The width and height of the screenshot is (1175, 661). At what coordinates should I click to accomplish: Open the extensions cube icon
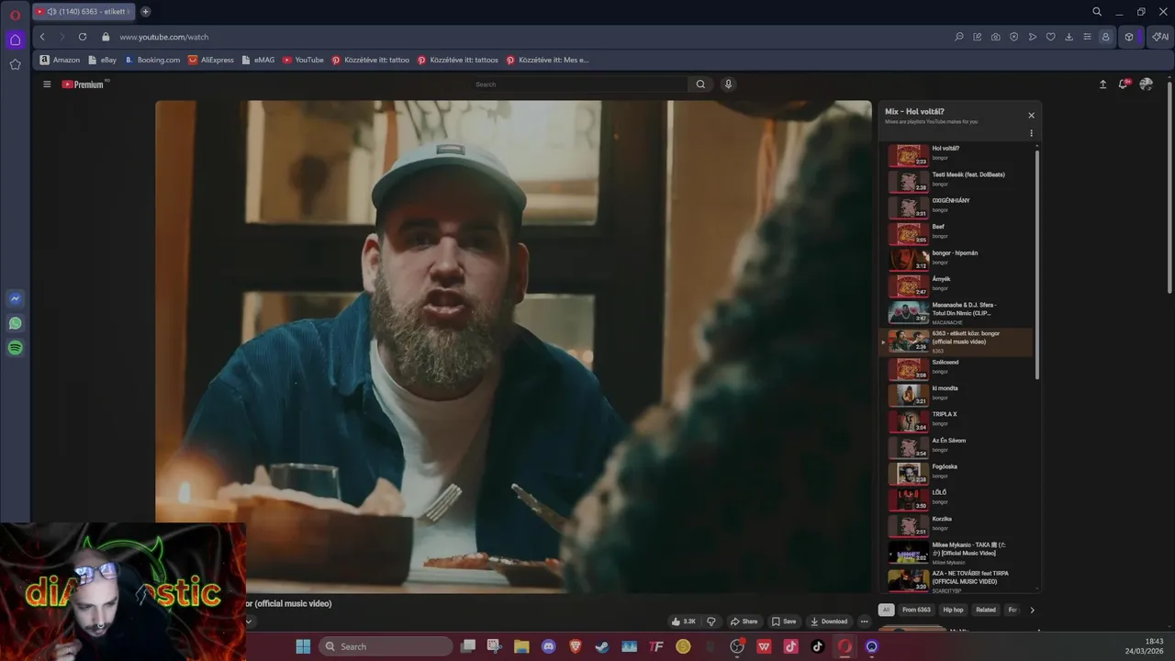click(x=1129, y=37)
